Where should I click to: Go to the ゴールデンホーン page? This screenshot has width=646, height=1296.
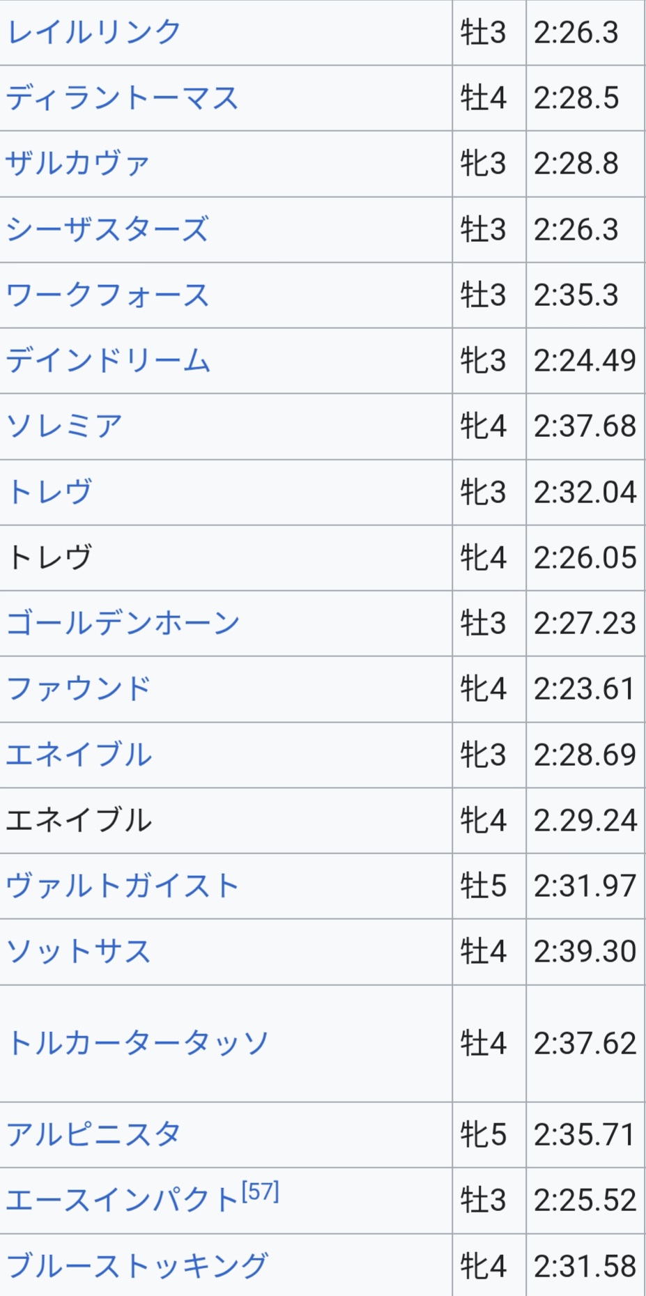click(x=123, y=623)
